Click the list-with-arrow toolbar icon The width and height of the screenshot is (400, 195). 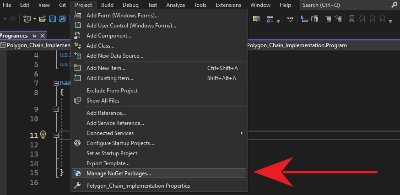click(x=314, y=19)
